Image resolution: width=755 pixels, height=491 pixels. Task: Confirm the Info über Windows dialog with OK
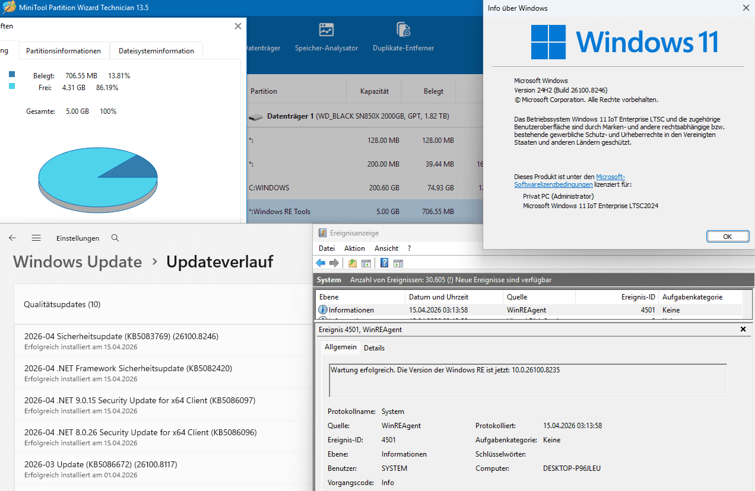pyautogui.click(x=728, y=237)
